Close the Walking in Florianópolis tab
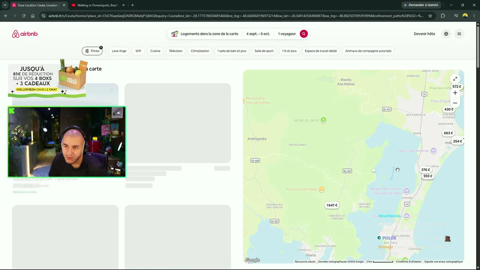480x270 pixels. pyautogui.click(x=123, y=5)
